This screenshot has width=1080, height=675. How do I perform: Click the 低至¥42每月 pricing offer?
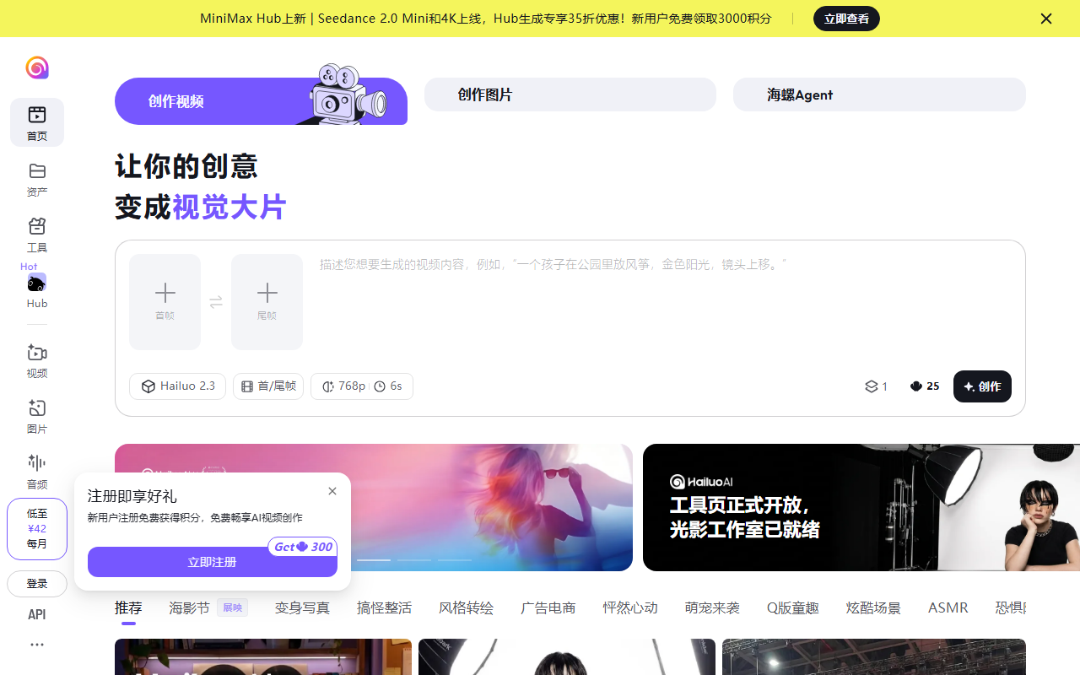pyautogui.click(x=37, y=529)
